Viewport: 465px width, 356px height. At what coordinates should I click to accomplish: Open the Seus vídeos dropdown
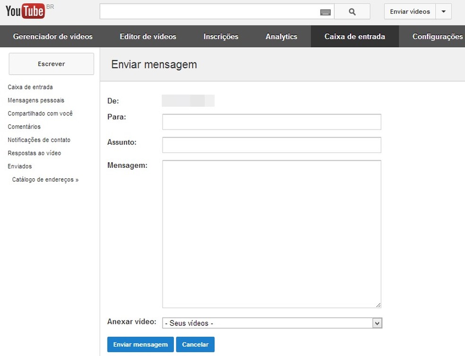(x=272, y=323)
